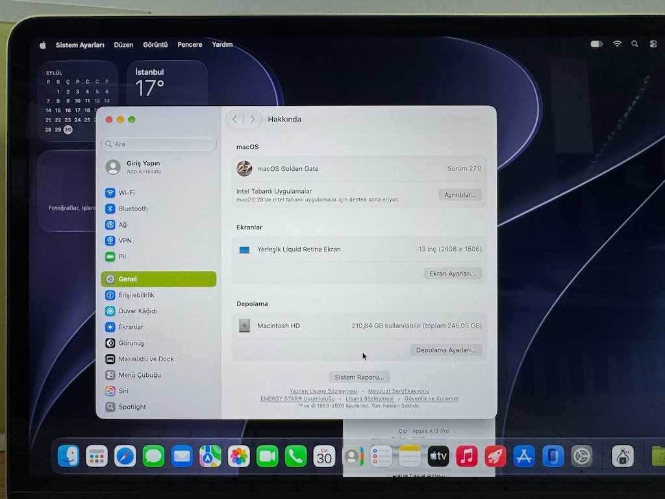The width and height of the screenshot is (665, 499).
Task: Open Control Center in menu bar
Action: (x=653, y=44)
